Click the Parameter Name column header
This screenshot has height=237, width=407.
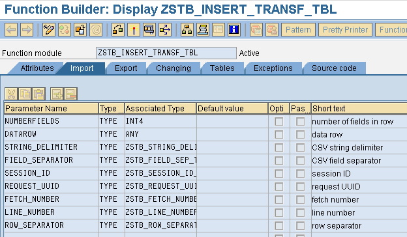coord(51,108)
